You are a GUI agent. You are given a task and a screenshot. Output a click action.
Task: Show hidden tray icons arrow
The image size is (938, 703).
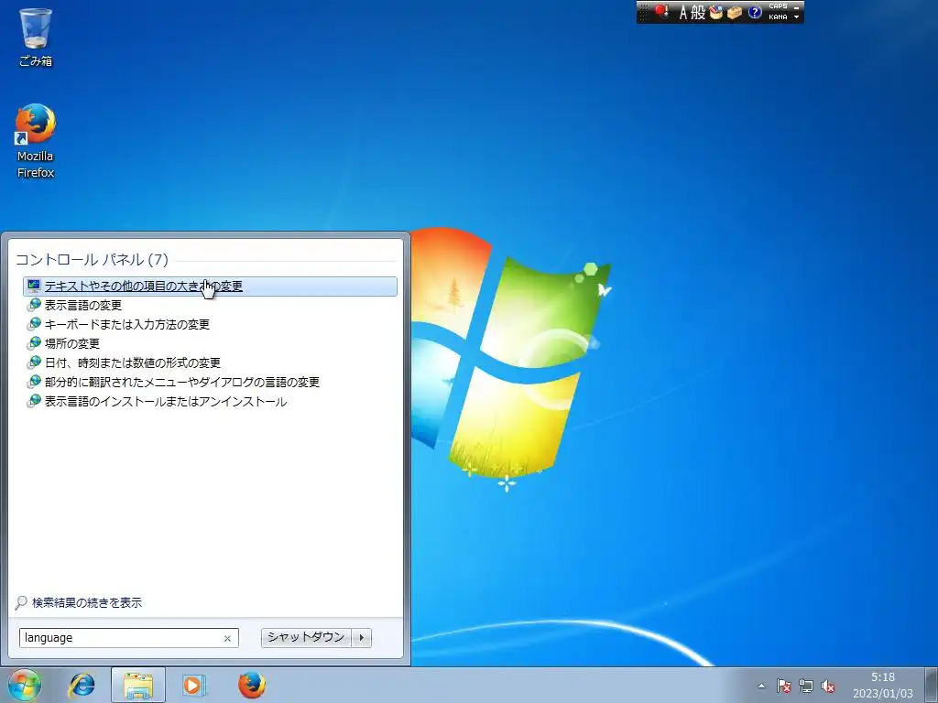(x=761, y=686)
